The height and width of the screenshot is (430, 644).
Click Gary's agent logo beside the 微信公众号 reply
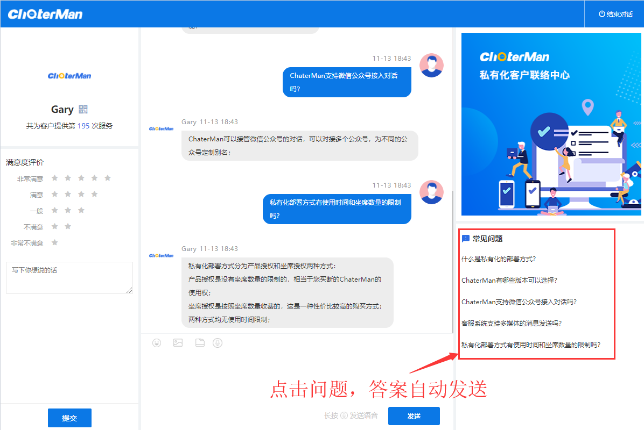161,128
